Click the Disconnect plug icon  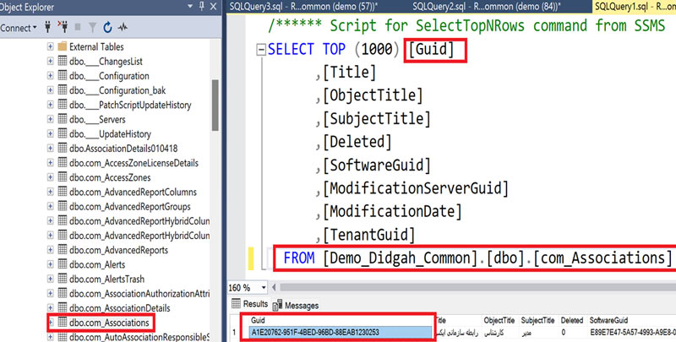pyautogui.click(x=64, y=28)
